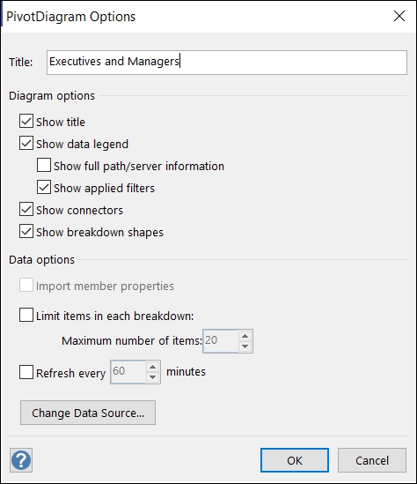Click the Maximum number of items field

pos(221,341)
